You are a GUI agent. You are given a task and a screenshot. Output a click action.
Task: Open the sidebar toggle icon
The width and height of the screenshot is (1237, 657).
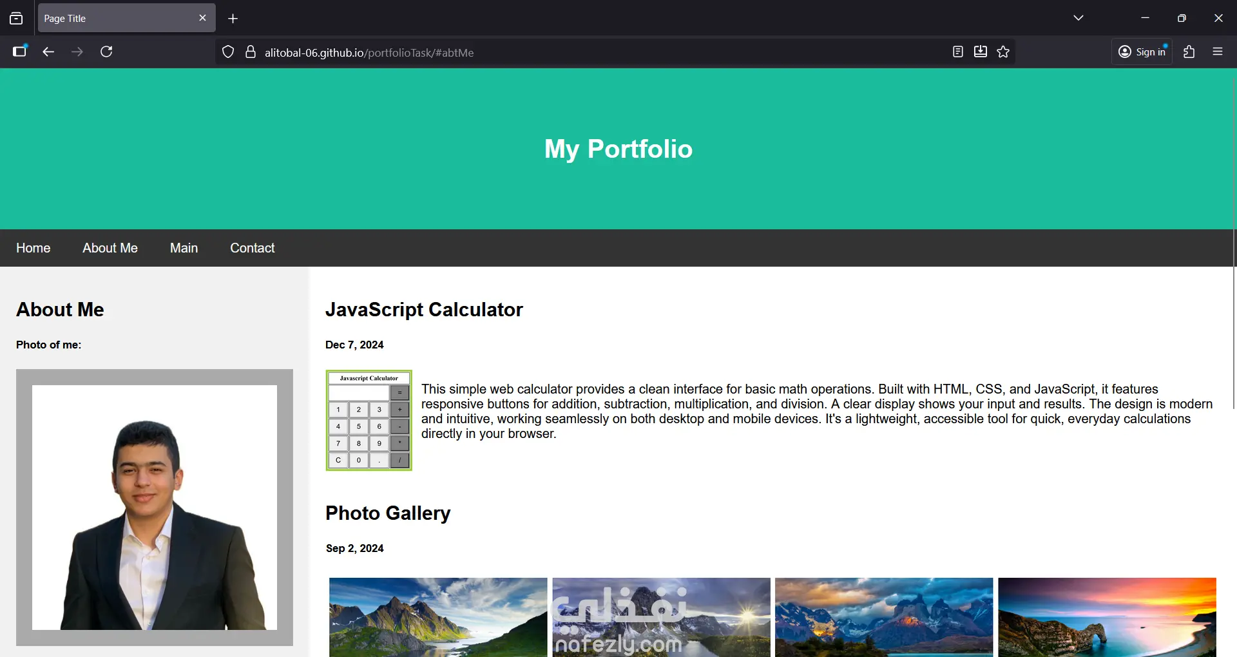tap(20, 52)
